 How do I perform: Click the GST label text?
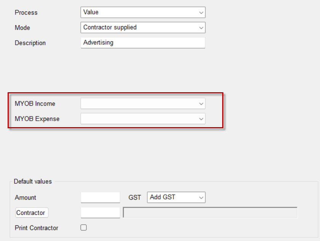tap(135, 197)
